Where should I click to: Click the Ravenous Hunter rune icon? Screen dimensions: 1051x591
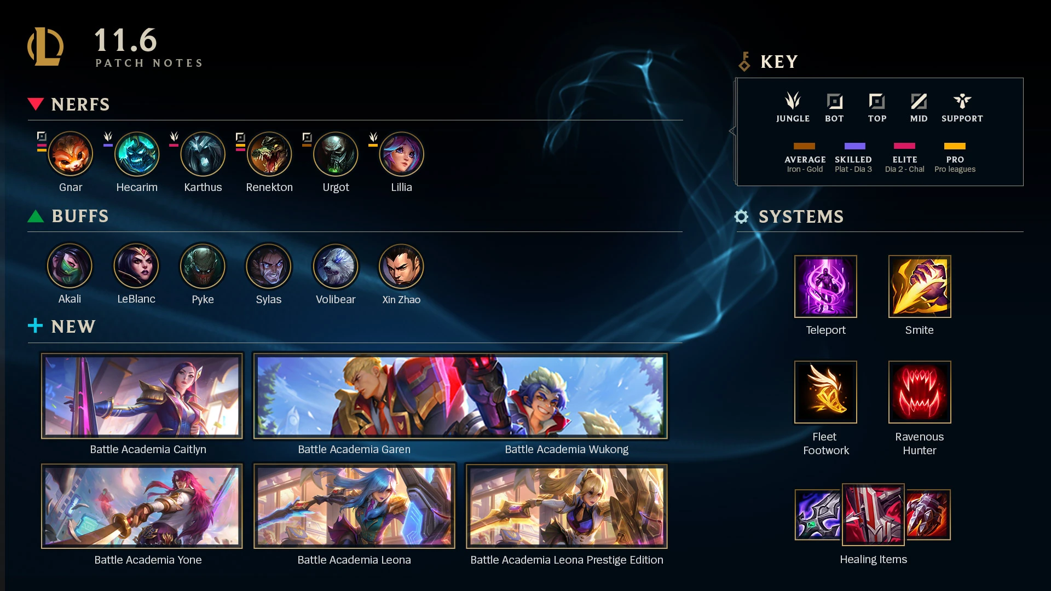pyautogui.click(x=920, y=392)
